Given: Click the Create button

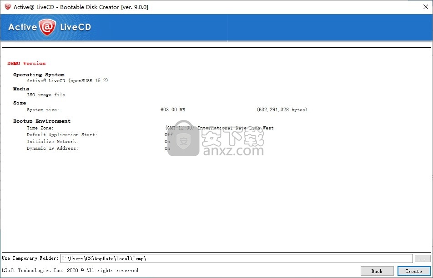Looking at the screenshot, I should click(x=413, y=271).
